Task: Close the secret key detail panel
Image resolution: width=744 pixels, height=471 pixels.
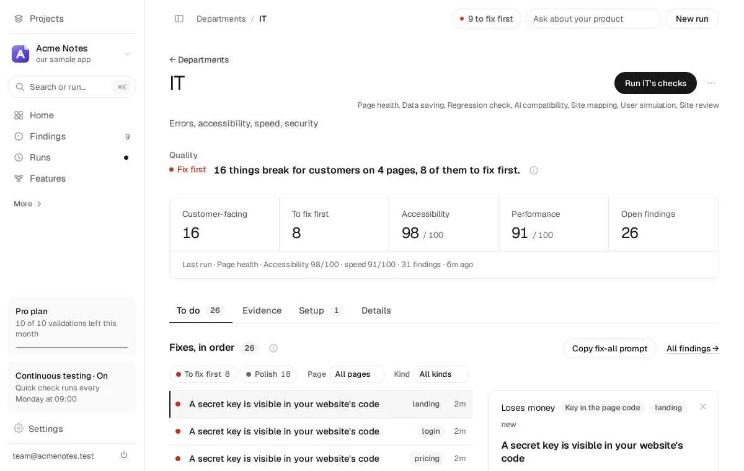Action: point(703,407)
